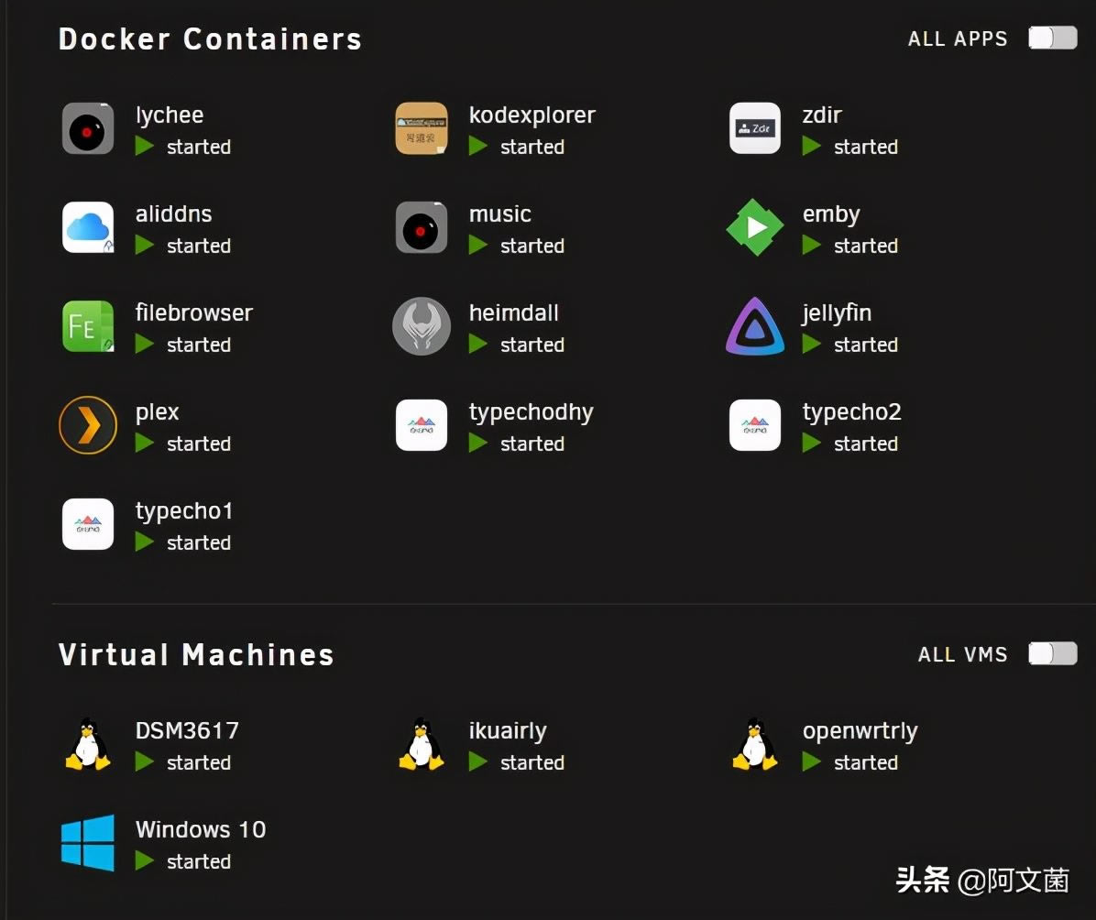Click the heimdall container name
This screenshot has height=920, width=1096.
point(514,312)
